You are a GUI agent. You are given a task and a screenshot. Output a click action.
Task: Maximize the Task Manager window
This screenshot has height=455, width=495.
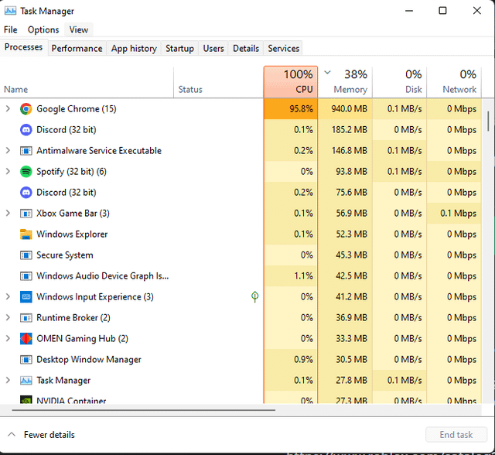point(443,11)
